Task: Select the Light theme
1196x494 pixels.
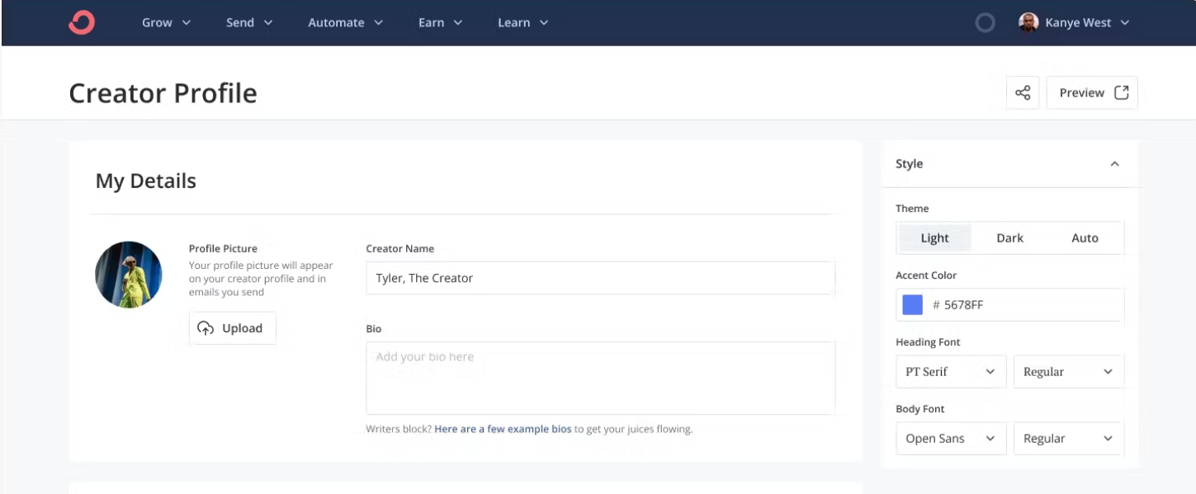Action: click(934, 238)
